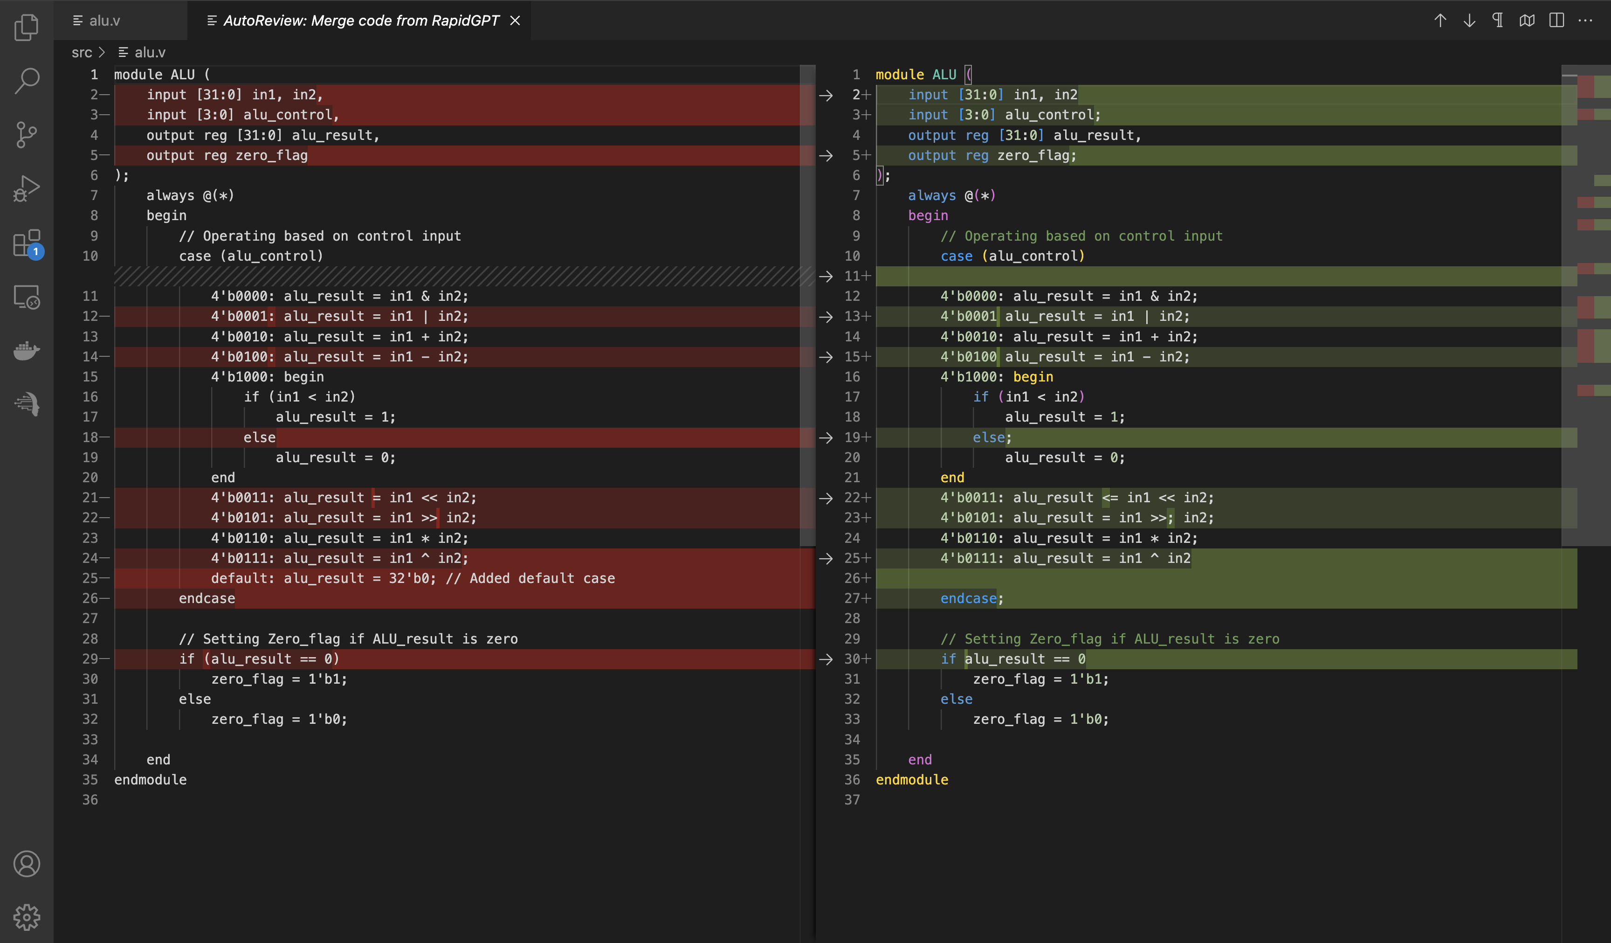Revert the else change arrow
1611x943 pixels.
(826, 437)
